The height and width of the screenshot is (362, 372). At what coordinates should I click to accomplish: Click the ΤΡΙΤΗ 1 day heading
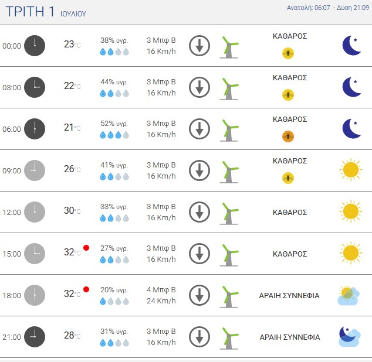coord(29,11)
